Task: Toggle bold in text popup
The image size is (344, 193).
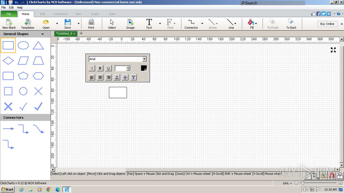Action: [100, 68]
